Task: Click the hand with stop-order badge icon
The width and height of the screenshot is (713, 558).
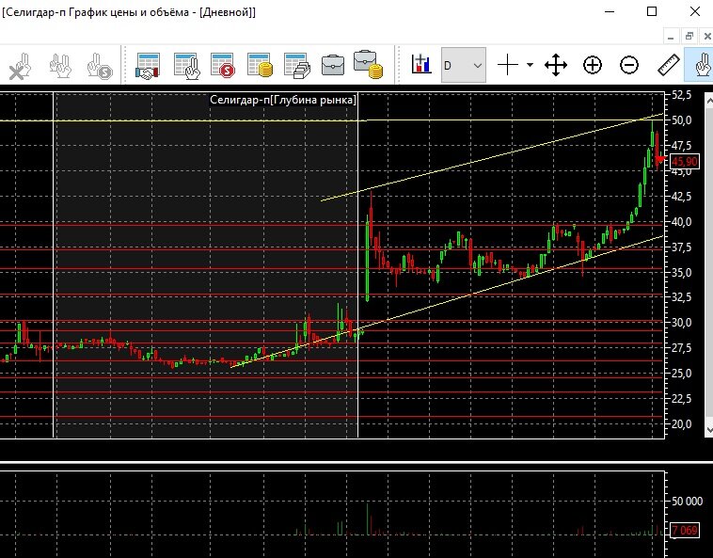Action: [x=100, y=66]
